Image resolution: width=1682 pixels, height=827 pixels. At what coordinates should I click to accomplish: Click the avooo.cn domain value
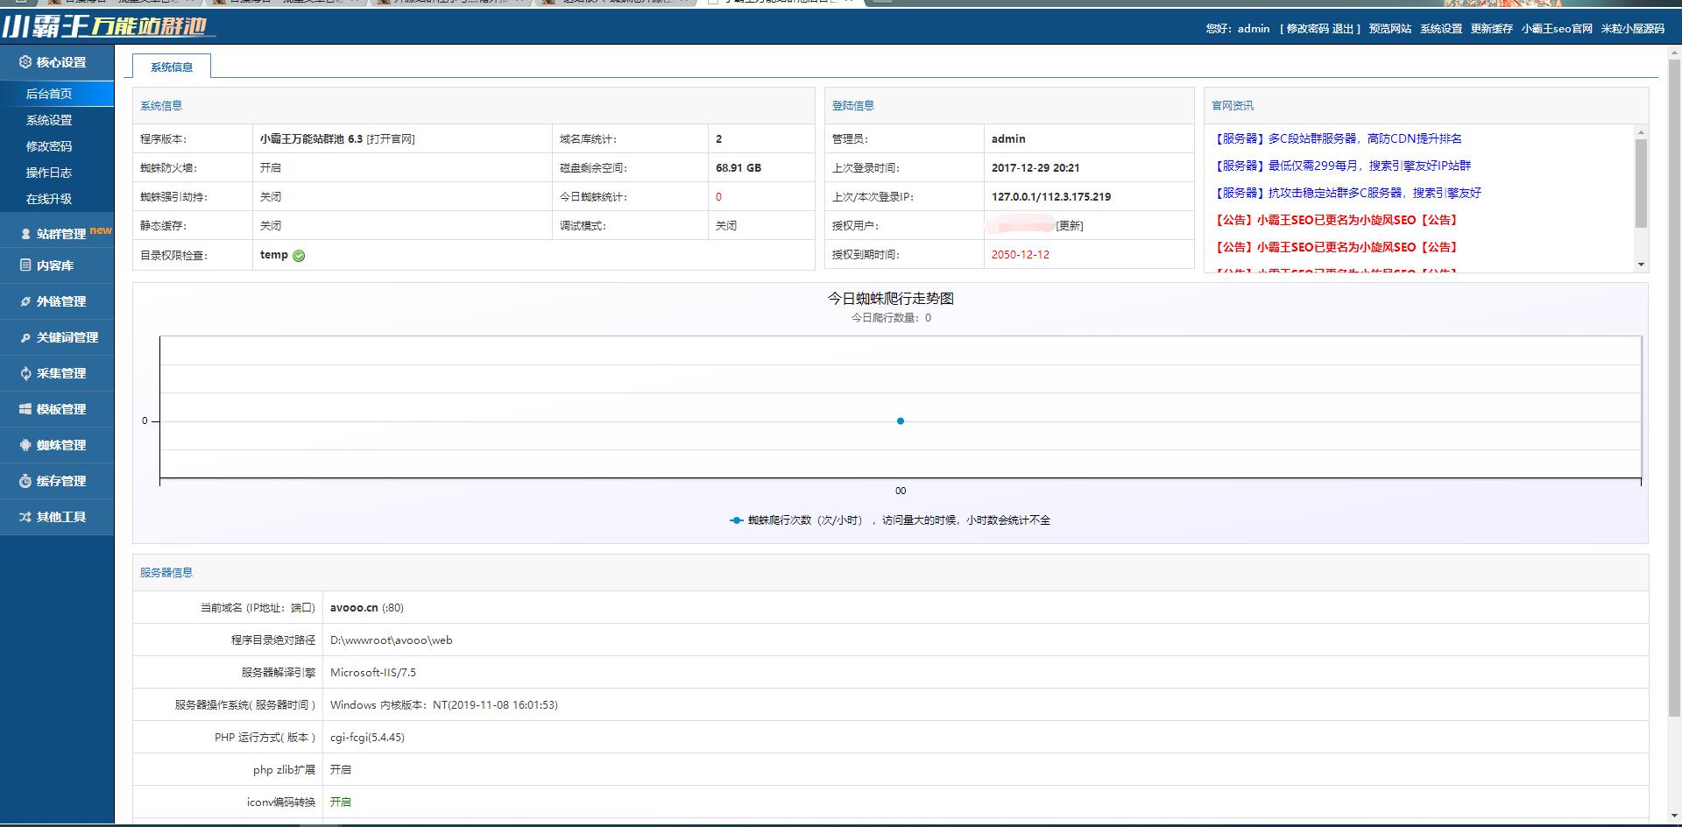(x=354, y=608)
